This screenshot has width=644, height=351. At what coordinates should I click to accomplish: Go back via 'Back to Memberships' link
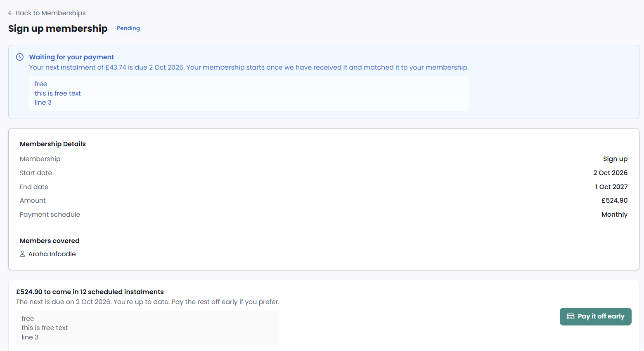(47, 13)
